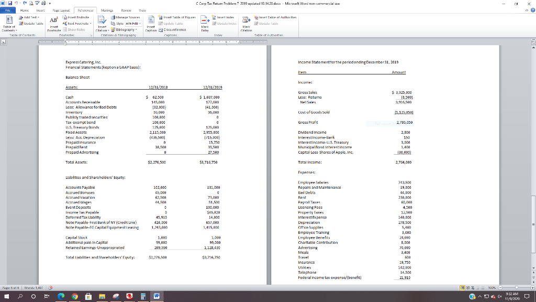Screen dimensions: 536x302
Task: Toggle Print Layout view in status bar
Action: click(462, 287)
